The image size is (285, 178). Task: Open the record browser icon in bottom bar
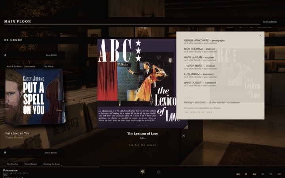(142, 171)
